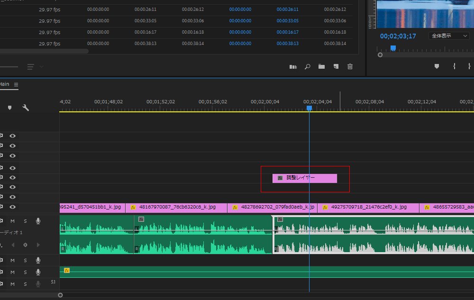Select the Main sequence tab

point(4,84)
